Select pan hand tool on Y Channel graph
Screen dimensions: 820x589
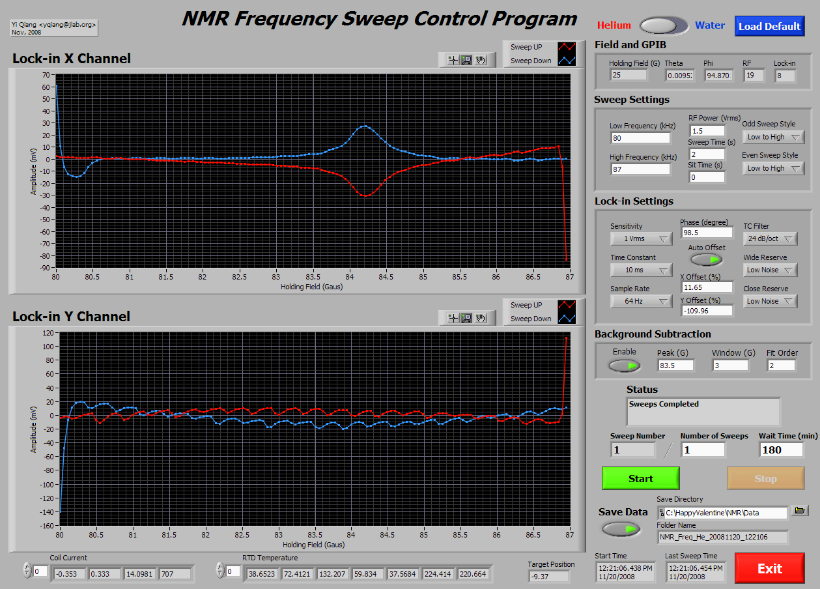coord(481,318)
